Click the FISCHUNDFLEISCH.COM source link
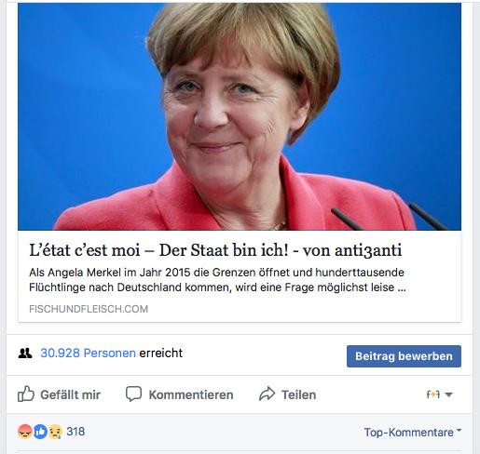Viewport: 480px width, 454px height. coord(89,309)
